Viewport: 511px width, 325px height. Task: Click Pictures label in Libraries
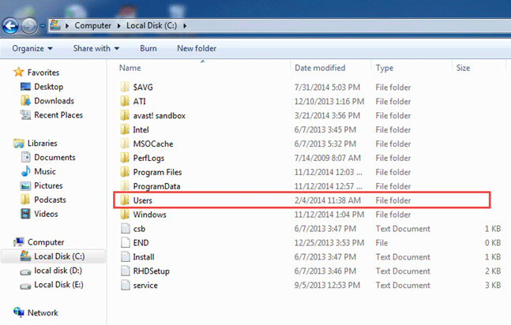point(48,185)
